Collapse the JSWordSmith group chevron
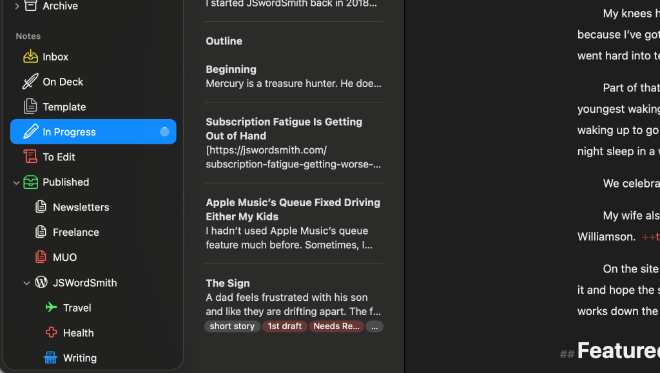This screenshot has height=373, width=660. 27,282
